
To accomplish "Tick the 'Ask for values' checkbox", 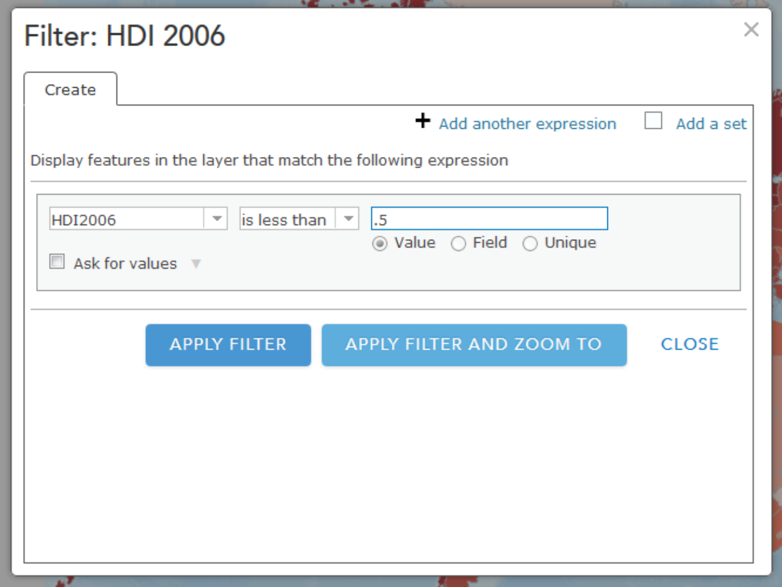I will tap(57, 262).
